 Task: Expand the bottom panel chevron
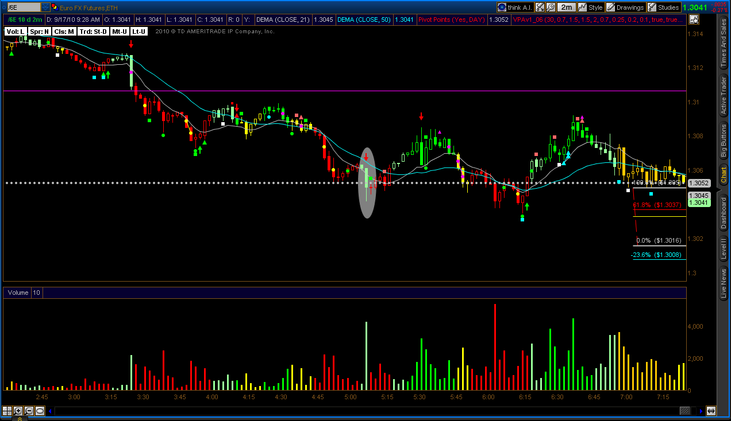coord(20,418)
